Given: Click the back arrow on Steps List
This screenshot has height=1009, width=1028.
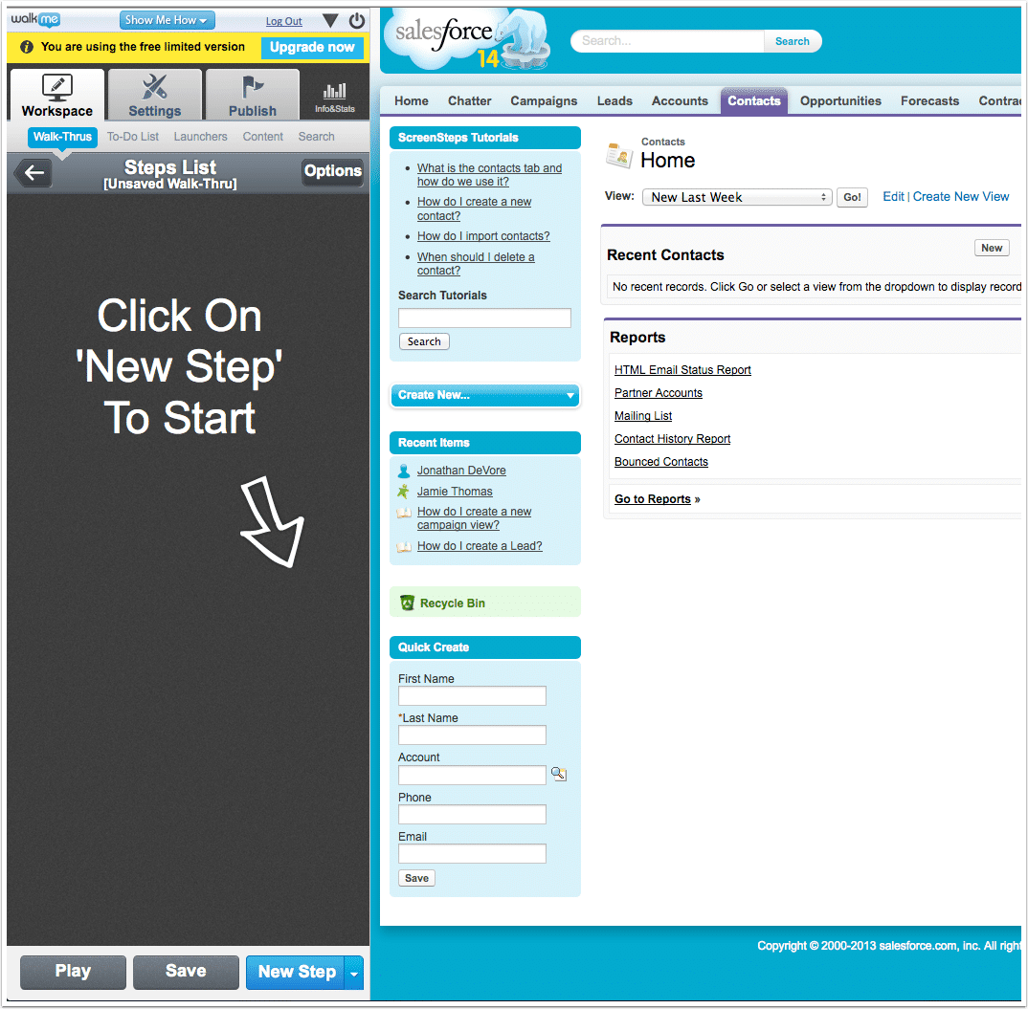Looking at the screenshot, I should point(34,173).
